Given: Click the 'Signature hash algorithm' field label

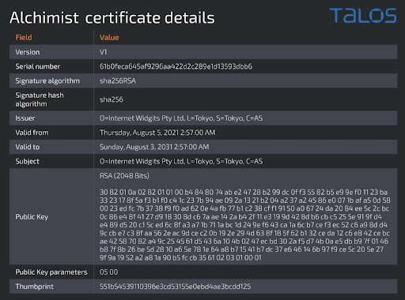Looking at the screenshot, I should [x=40, y=99].
